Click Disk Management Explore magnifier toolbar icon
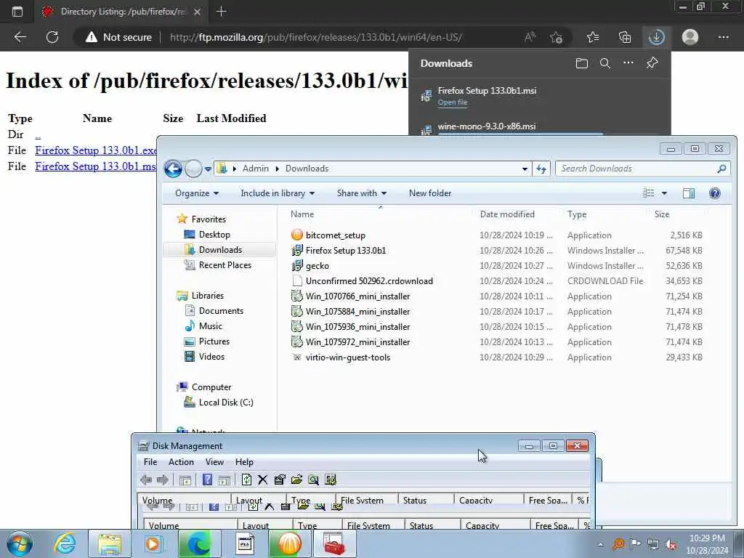The image size is (744, 558). point(313,480)
